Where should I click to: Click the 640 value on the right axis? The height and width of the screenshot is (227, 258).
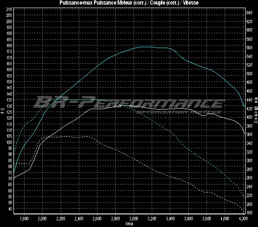[250, 13]
